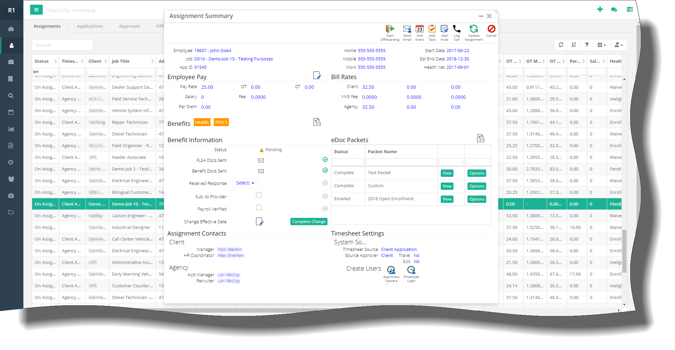This screenshot has width=675, height=350.
Task: Open Add Event calendar icon
Action: point(420,29)
